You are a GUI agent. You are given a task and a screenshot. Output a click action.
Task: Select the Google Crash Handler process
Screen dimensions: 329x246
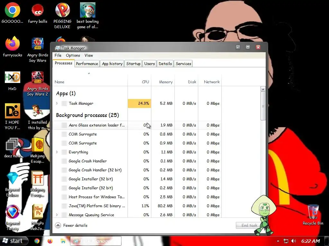pyautogui.click(x=137, y=161)
